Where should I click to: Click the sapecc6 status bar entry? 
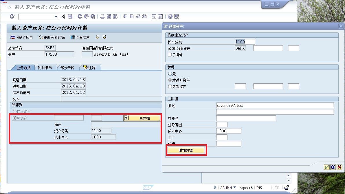246,188
